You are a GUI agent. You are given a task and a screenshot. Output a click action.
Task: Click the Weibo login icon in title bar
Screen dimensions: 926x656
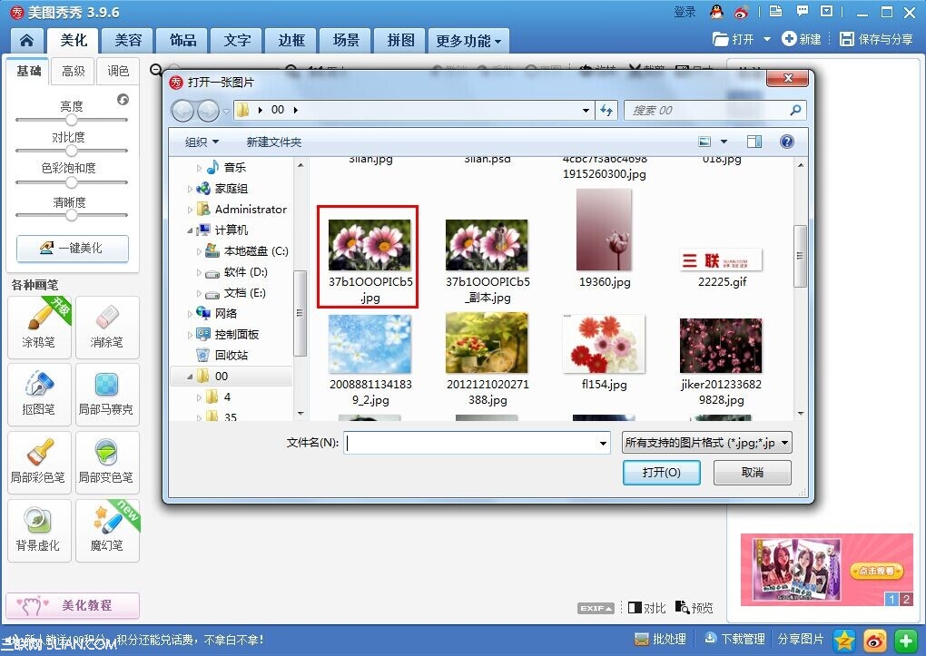741,12
